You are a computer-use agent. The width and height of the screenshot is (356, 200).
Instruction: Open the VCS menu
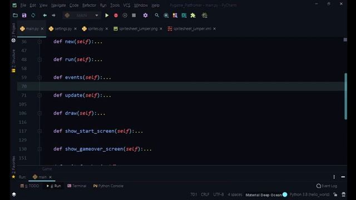coord(126,5)
